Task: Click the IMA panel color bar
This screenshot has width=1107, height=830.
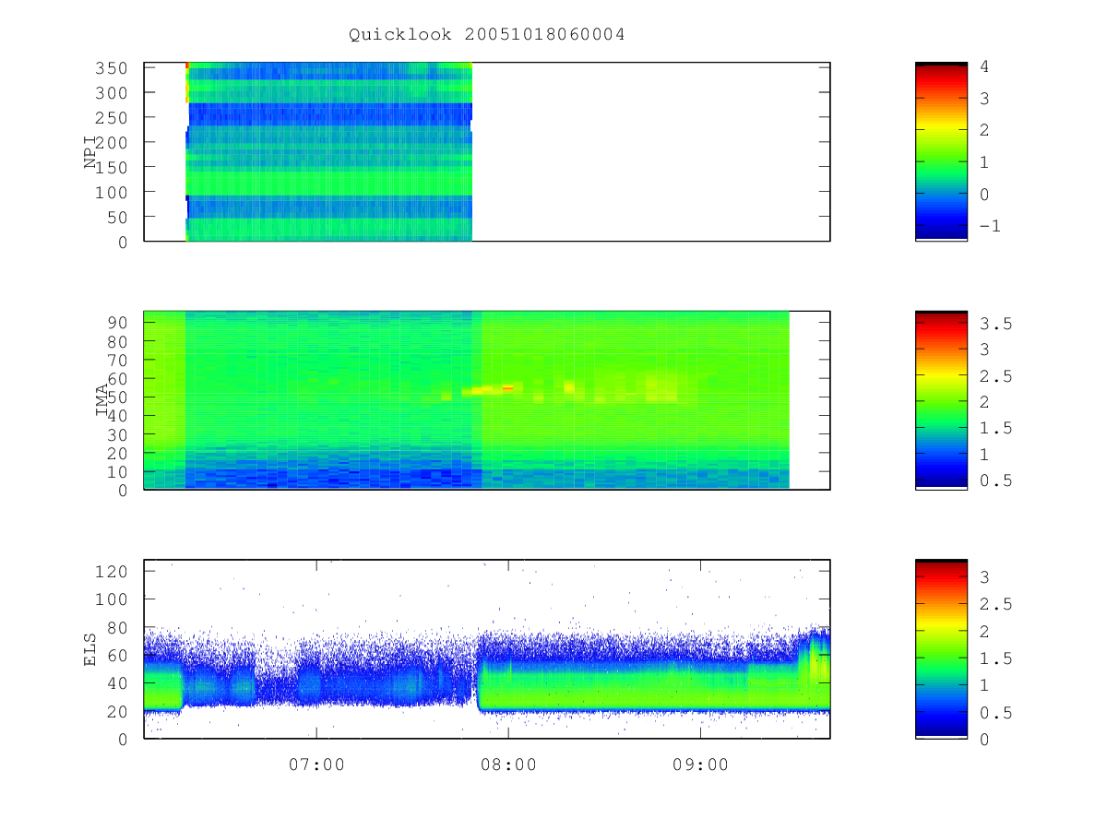Action: (x=941, y=400)
